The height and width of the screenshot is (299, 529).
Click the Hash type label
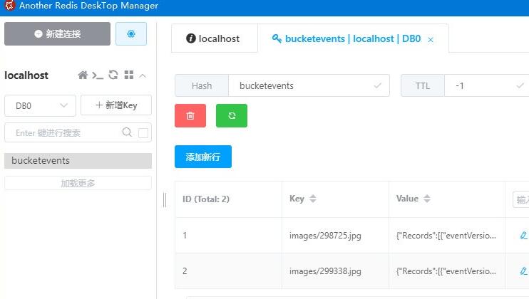pos(202,86)
